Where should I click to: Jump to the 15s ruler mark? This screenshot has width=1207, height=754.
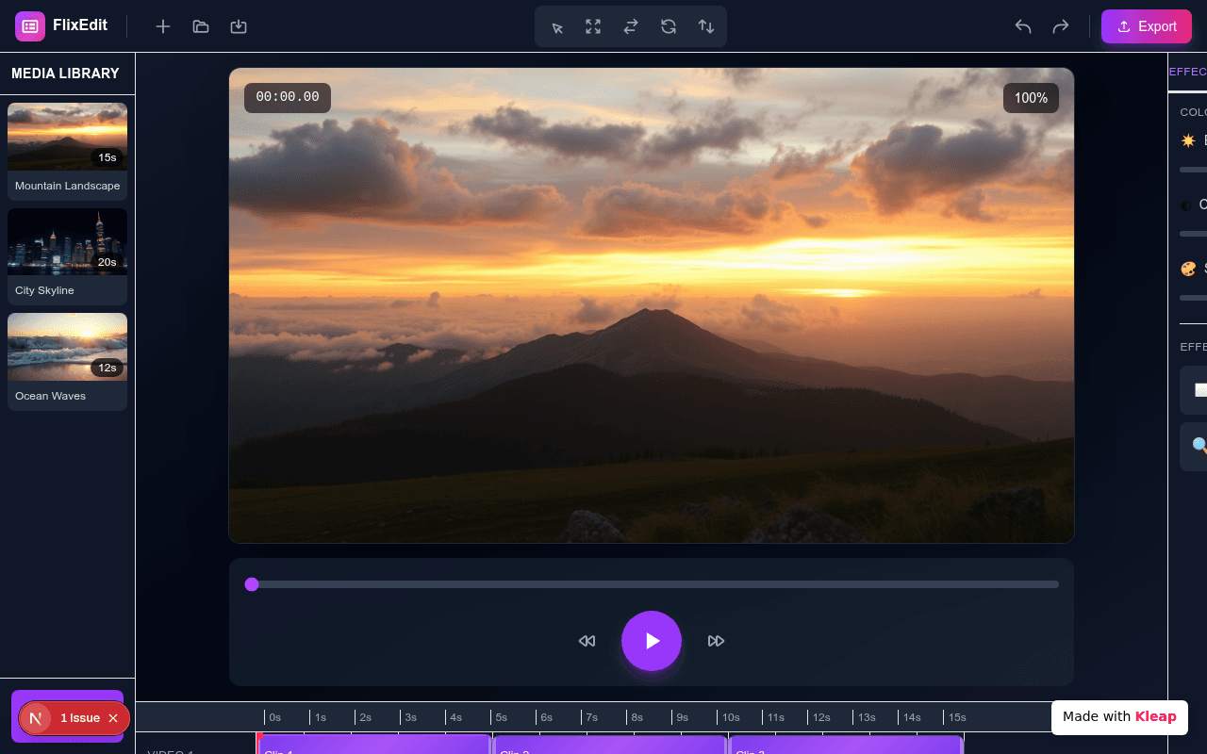point(957,717)
